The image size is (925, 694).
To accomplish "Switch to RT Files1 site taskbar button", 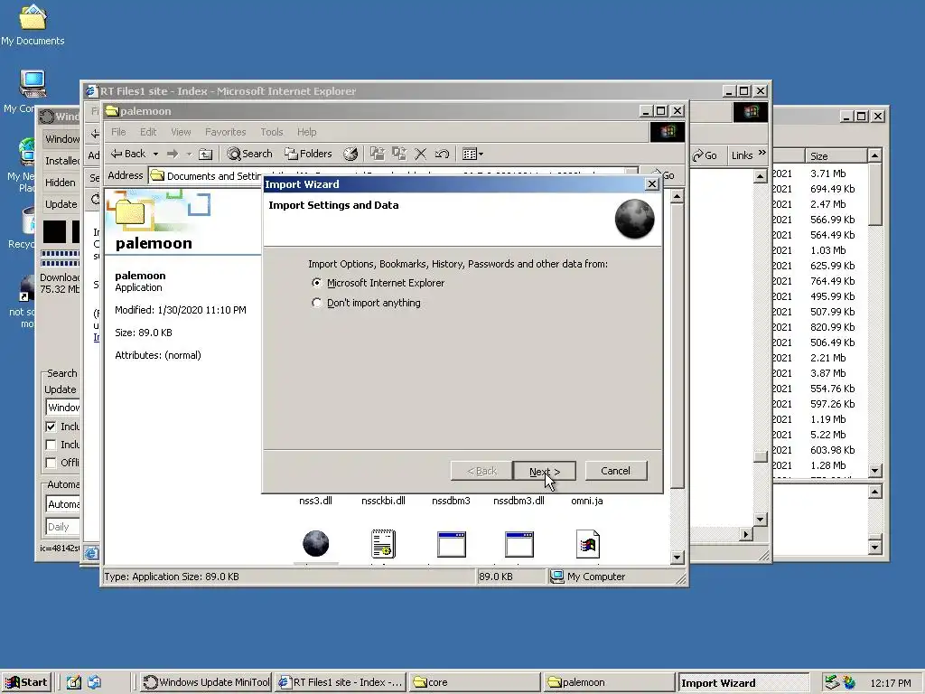I will 341,682.
